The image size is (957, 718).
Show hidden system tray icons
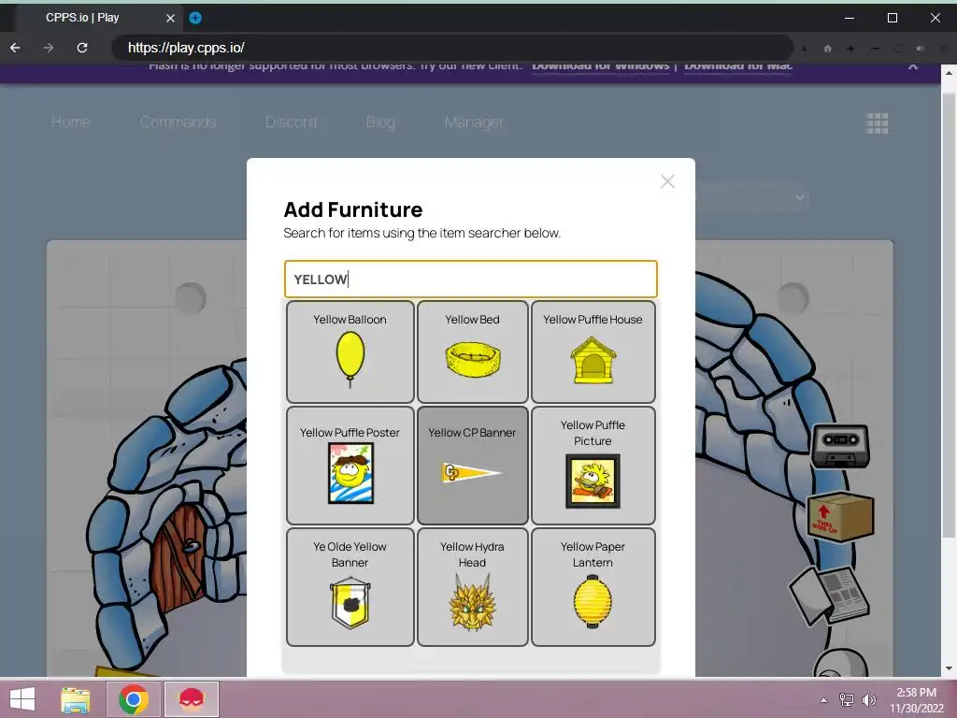click(x=823, y=700)
